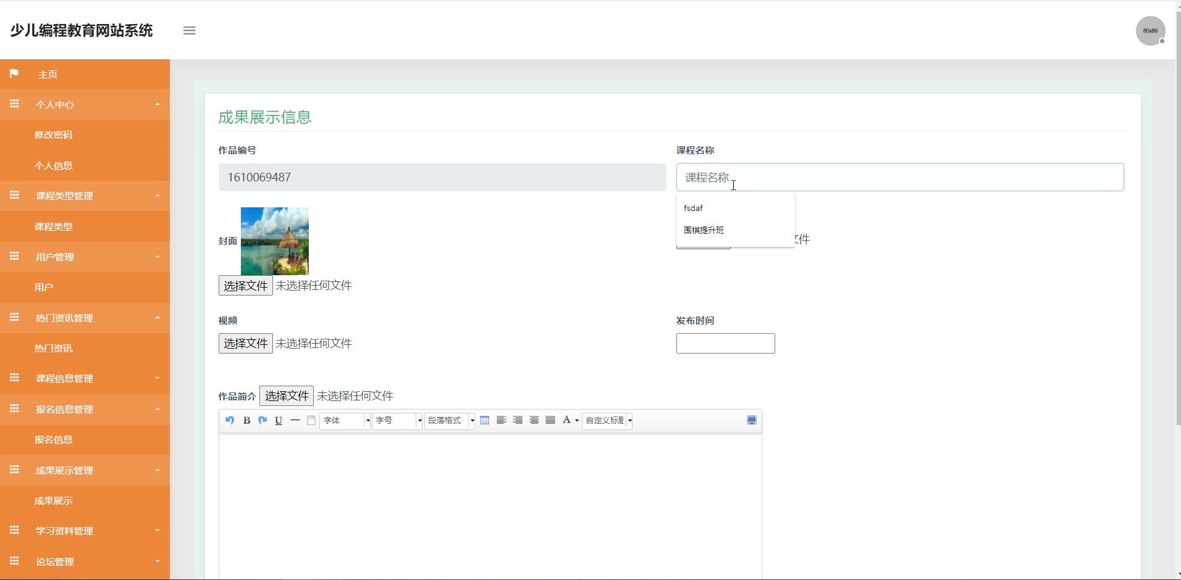Screen dimensions: 1181x580
Task: Center align text in the editor
Action: [534, 420]
